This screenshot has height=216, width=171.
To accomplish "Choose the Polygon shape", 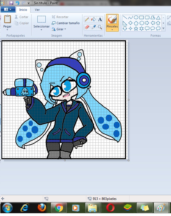I will pyautogui.click(x=153, y=17).
